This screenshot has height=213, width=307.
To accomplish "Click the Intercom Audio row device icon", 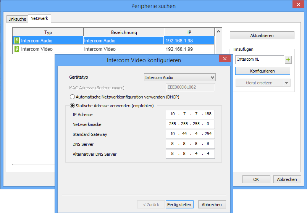I will [17, 40].
